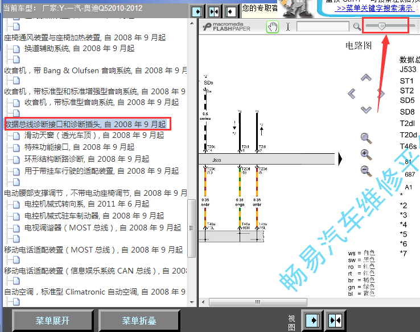The image size is (420, 332).
Task: Zoom in with the plus magnifier icon
Action: [x=366, y=154]
